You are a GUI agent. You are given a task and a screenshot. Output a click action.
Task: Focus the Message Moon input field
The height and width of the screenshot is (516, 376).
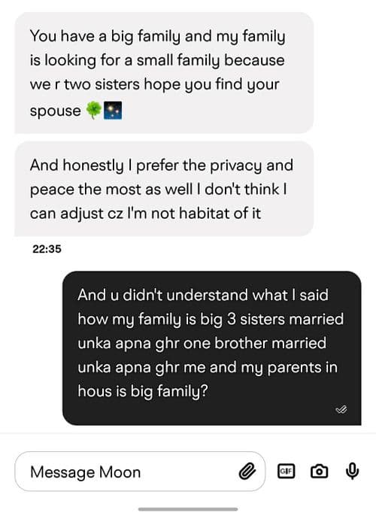coord(140,472)
